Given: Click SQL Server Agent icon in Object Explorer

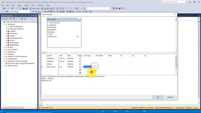Looking at the screenshot, I should click(6, 63).
